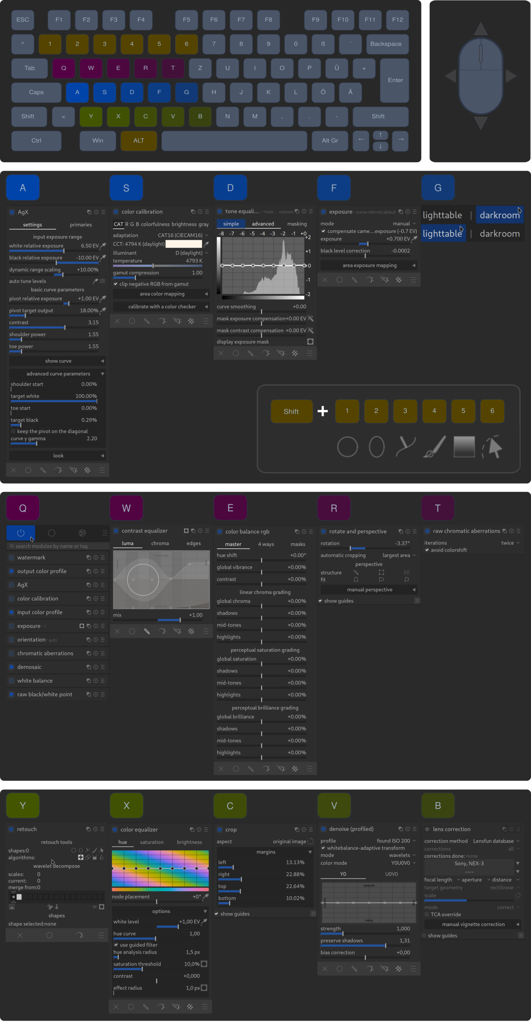Screen dimensions: 531x1023
Task: Toggle the display exposure mask icon
Action: (x=310, y=342)
